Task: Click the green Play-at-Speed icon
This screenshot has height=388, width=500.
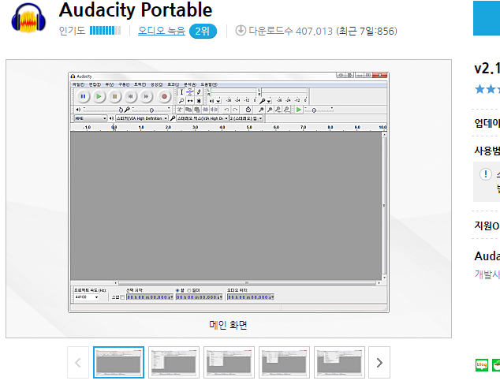Action: pos(298,110)
